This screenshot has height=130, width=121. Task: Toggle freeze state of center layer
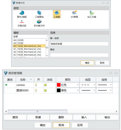(45, 85)
